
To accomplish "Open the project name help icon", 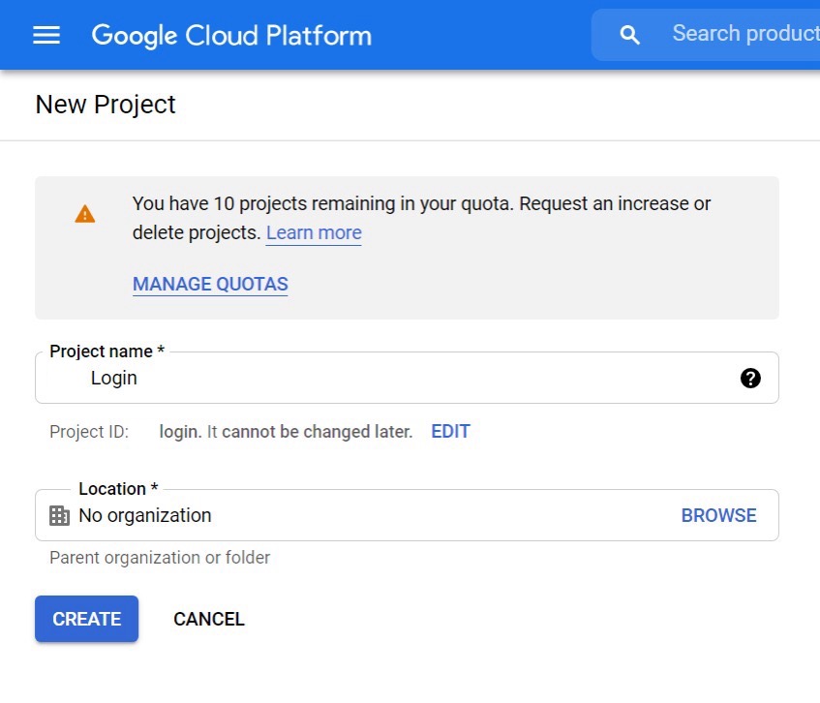I will (x=750, y=378).
